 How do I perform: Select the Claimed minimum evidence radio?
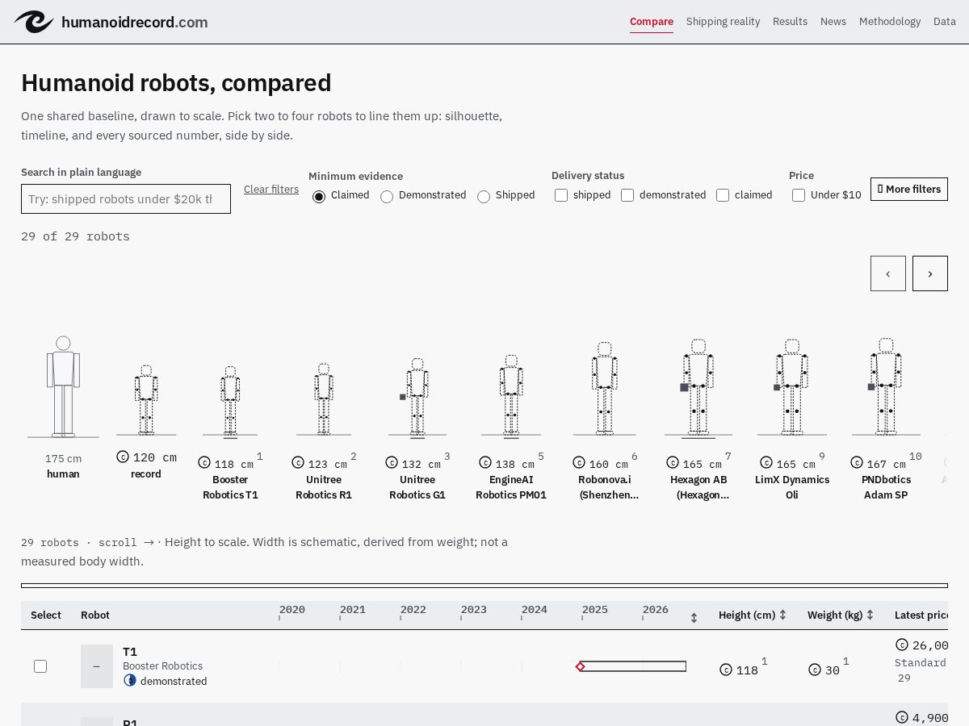click(x=319, y=196)
